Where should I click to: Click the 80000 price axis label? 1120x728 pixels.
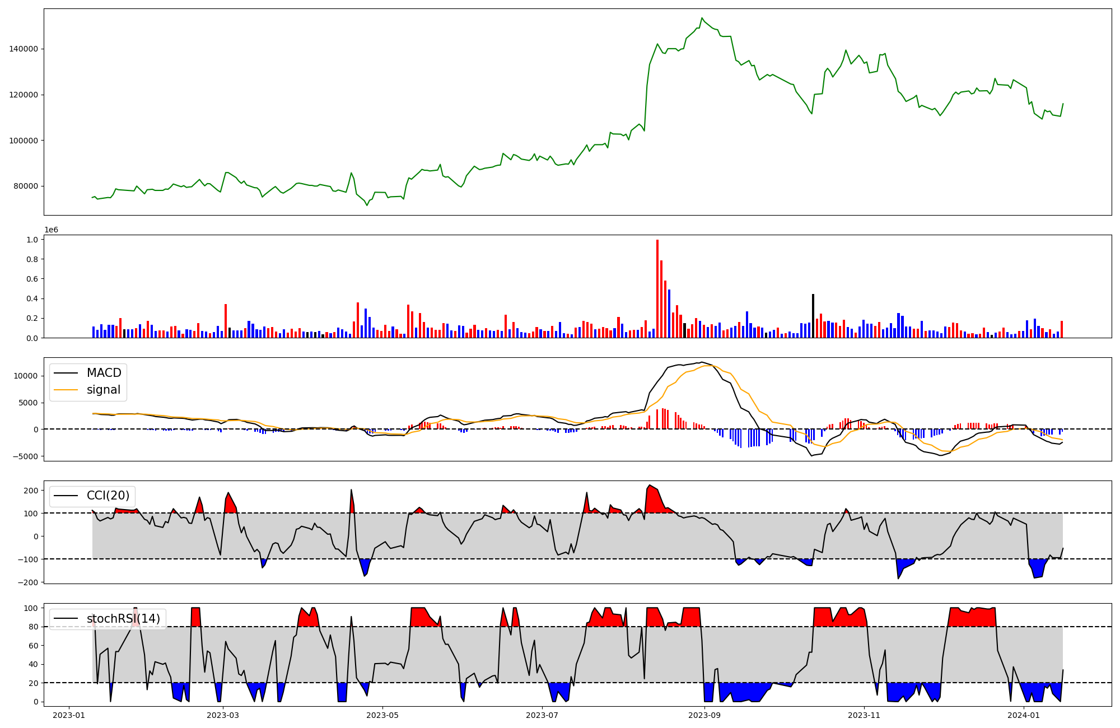[x=26, y=186]
